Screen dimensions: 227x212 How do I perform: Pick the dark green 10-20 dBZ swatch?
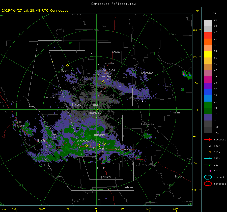coord(208,111)
